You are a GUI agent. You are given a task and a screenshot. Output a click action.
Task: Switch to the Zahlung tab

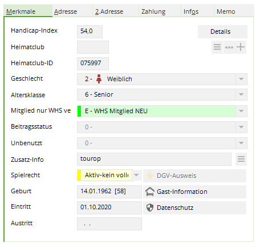point(153,11)
